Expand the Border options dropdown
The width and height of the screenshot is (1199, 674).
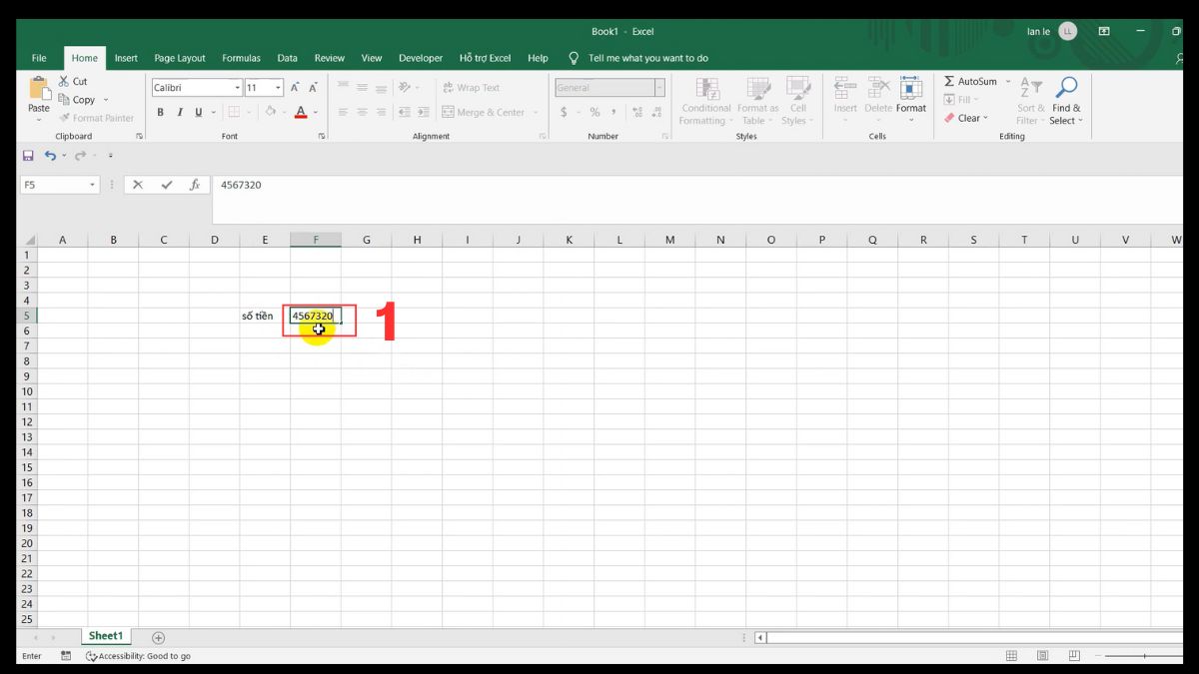(248, 111)
